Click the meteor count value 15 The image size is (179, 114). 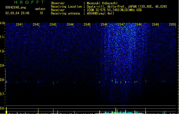(41, 13)
